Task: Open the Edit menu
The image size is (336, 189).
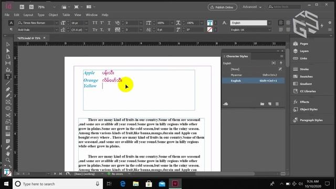Action: 16,15
